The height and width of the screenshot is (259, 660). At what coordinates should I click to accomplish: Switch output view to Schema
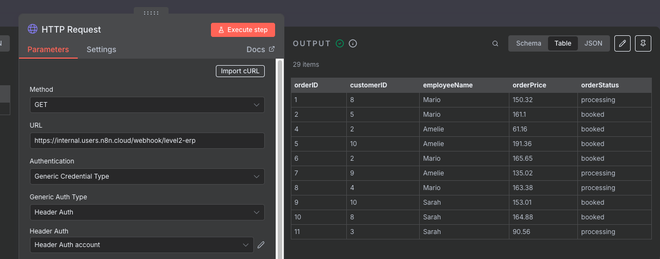(528, 43)
